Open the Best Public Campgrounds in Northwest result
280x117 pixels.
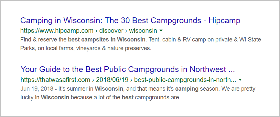pos(127,69)
